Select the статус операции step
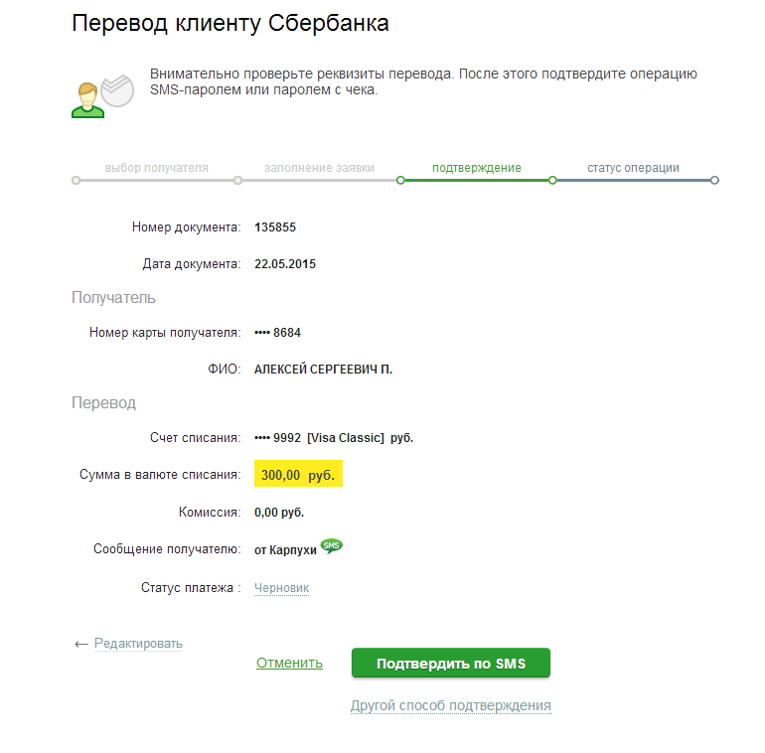765x753 pixels. pos(633,168)
